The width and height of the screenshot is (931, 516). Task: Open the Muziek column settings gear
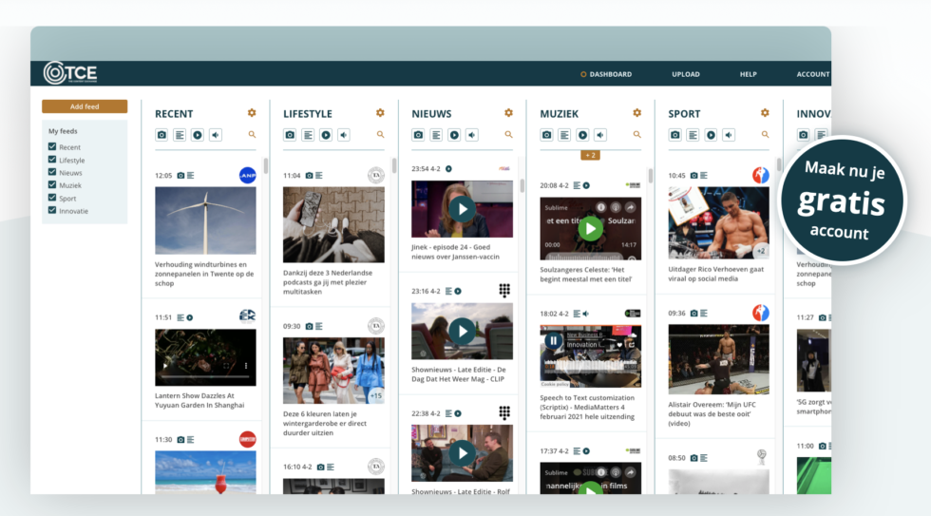tap(636, 113)
